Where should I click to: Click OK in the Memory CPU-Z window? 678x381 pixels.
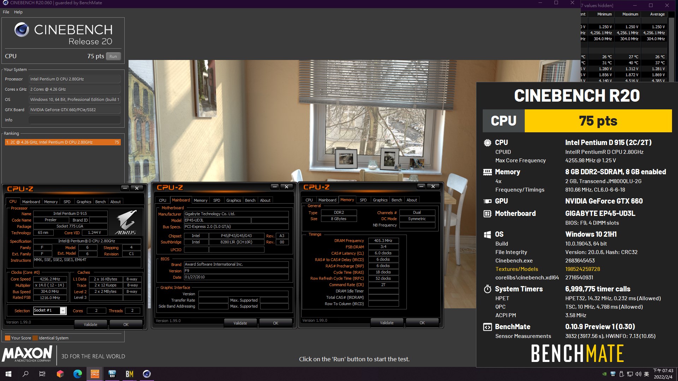[x=422, y=323]
